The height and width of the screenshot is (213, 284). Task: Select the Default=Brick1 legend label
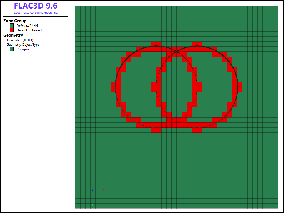click(27, 26)
